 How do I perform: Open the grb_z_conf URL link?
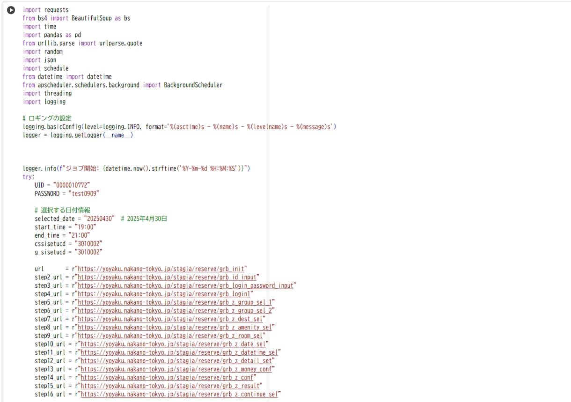click(167, 378)
